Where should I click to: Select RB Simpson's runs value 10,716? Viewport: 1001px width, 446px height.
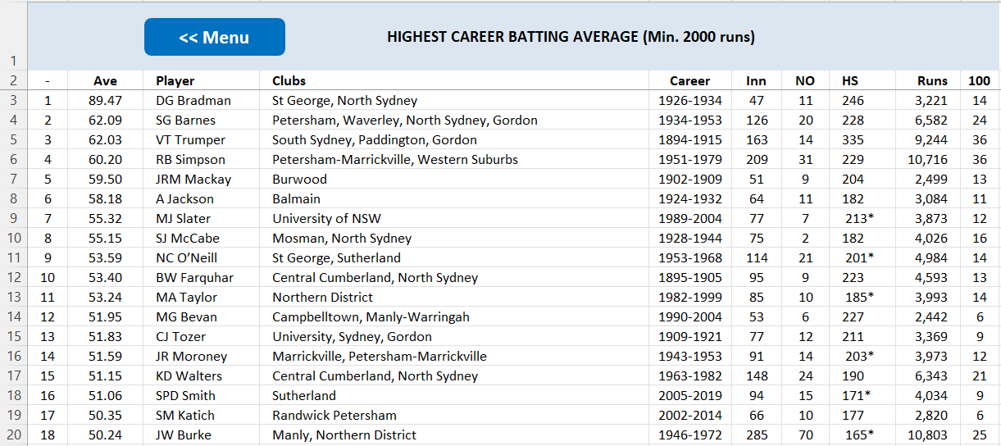pyautogui.click(x=927, y=159)
